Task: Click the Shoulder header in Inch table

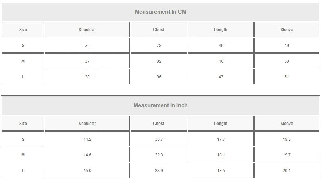Action: coord(87,124)
